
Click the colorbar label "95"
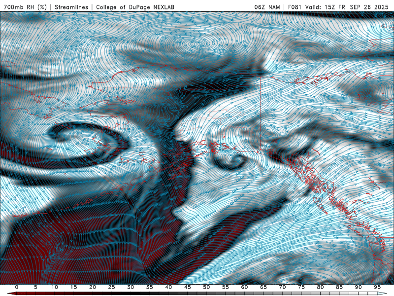pos(377,287)
